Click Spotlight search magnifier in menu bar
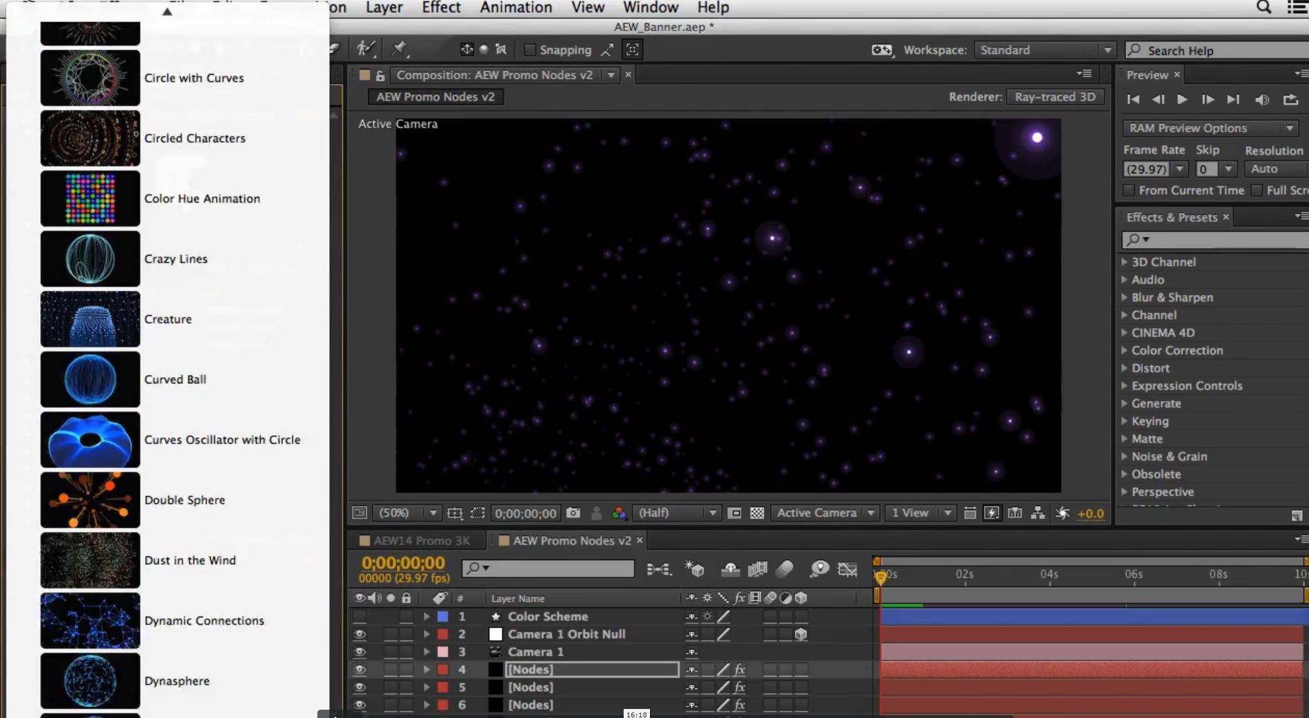 click(1264, 8)
